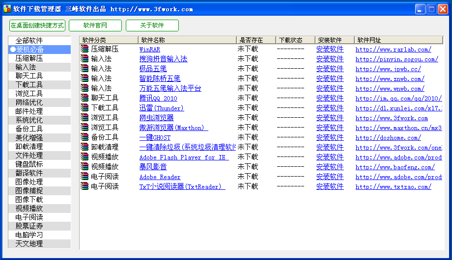452x260 pixels.
Task: Click the 关于软件 button
Action: click(152, 26)
